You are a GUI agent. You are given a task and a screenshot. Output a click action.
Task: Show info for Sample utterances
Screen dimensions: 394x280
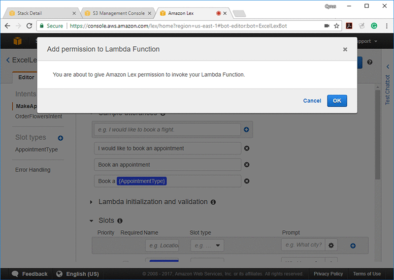pos(163,114)
